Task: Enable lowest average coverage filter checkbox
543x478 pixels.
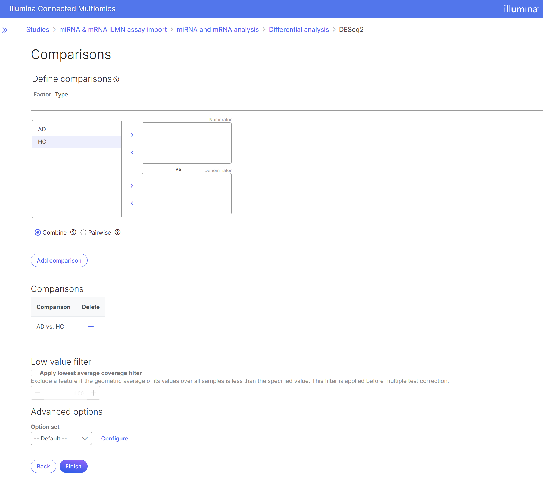Action: pos(34,373)
